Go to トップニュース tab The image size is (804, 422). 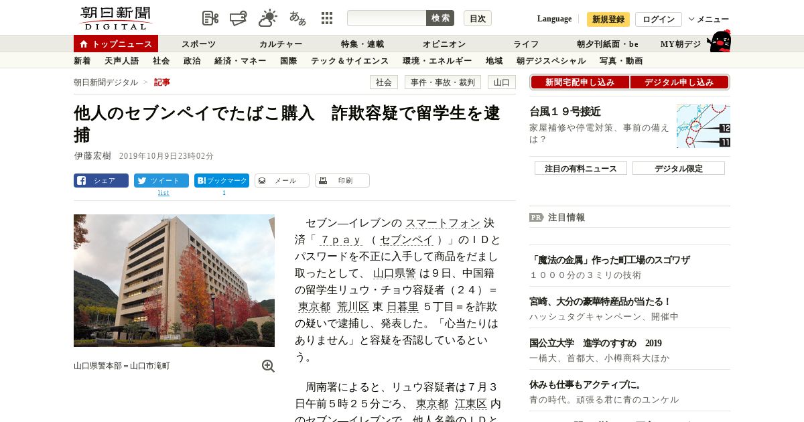coord(116,44)
